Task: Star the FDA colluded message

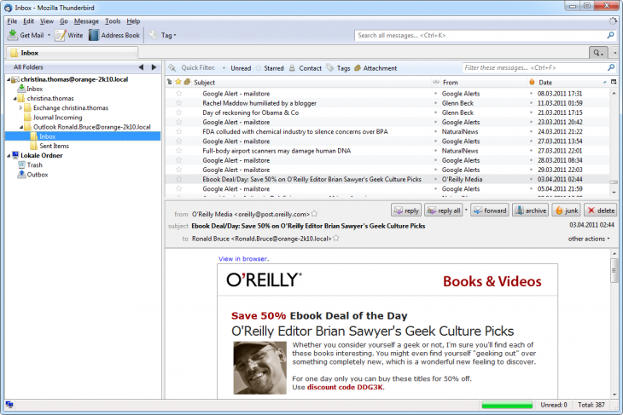Action: pyautogui.click(x=179, y=131)
